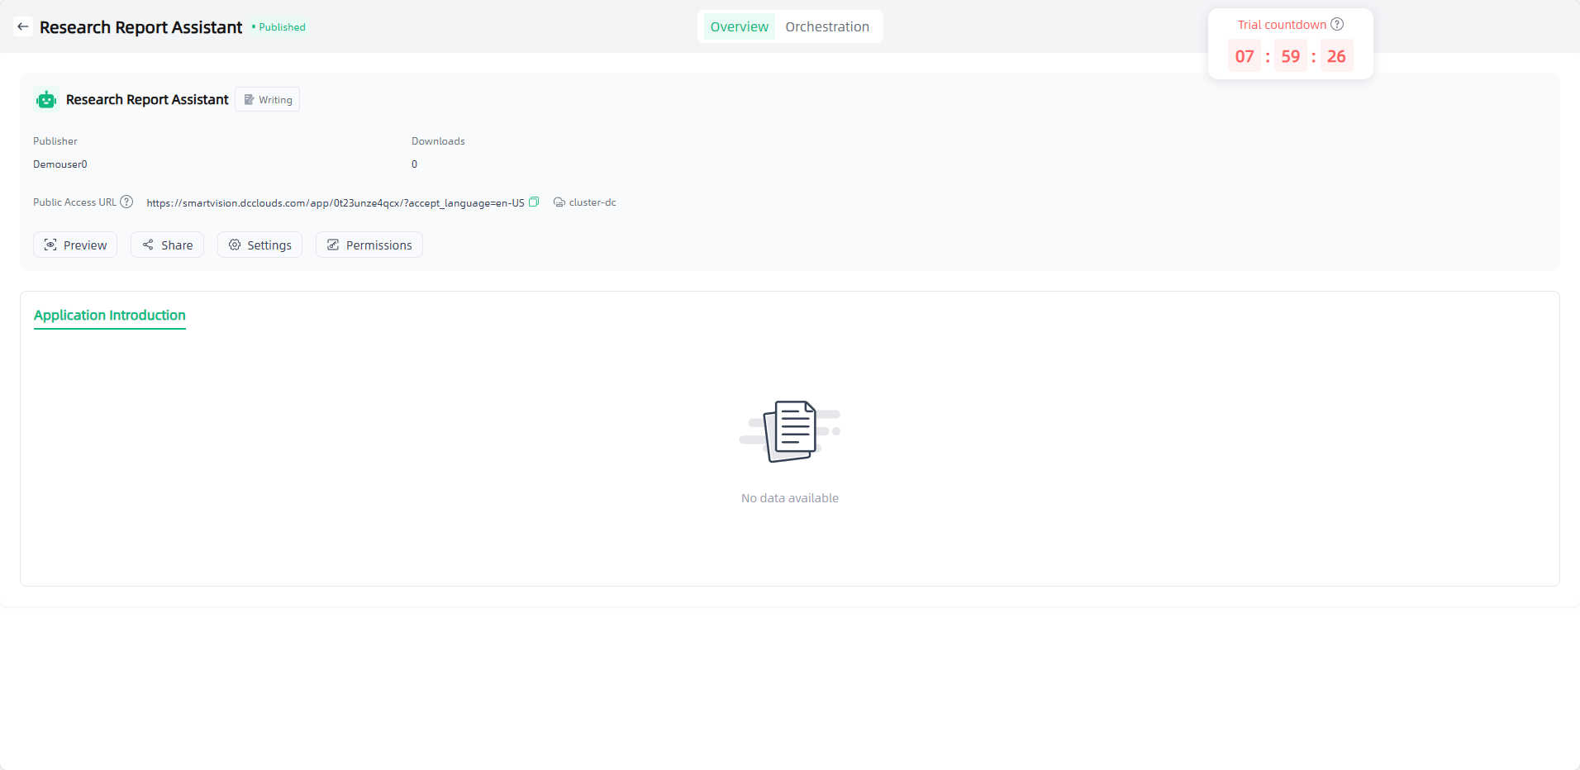
Task: Click the No data available text
Action: click(x=790, y=498)
